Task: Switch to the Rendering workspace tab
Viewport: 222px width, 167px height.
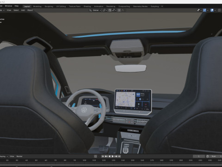Action: pos(111,6)
